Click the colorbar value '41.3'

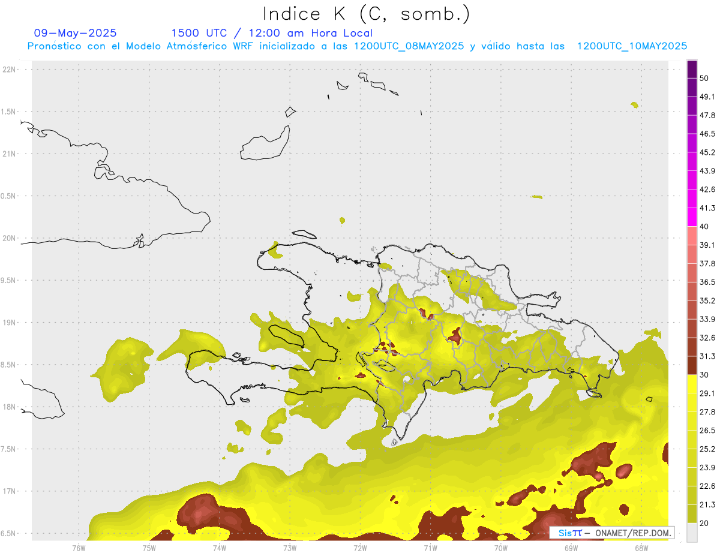tap(707, 208)
